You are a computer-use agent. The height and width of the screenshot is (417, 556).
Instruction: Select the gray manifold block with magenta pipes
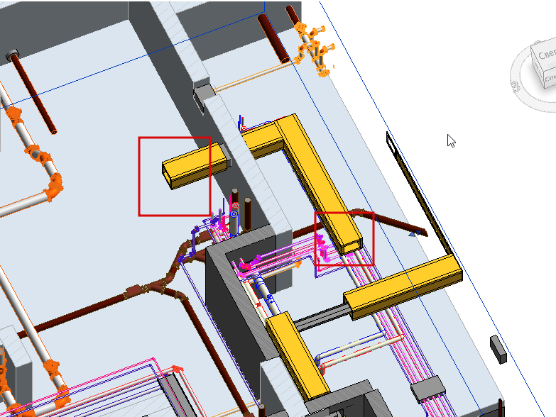point(428,389)
